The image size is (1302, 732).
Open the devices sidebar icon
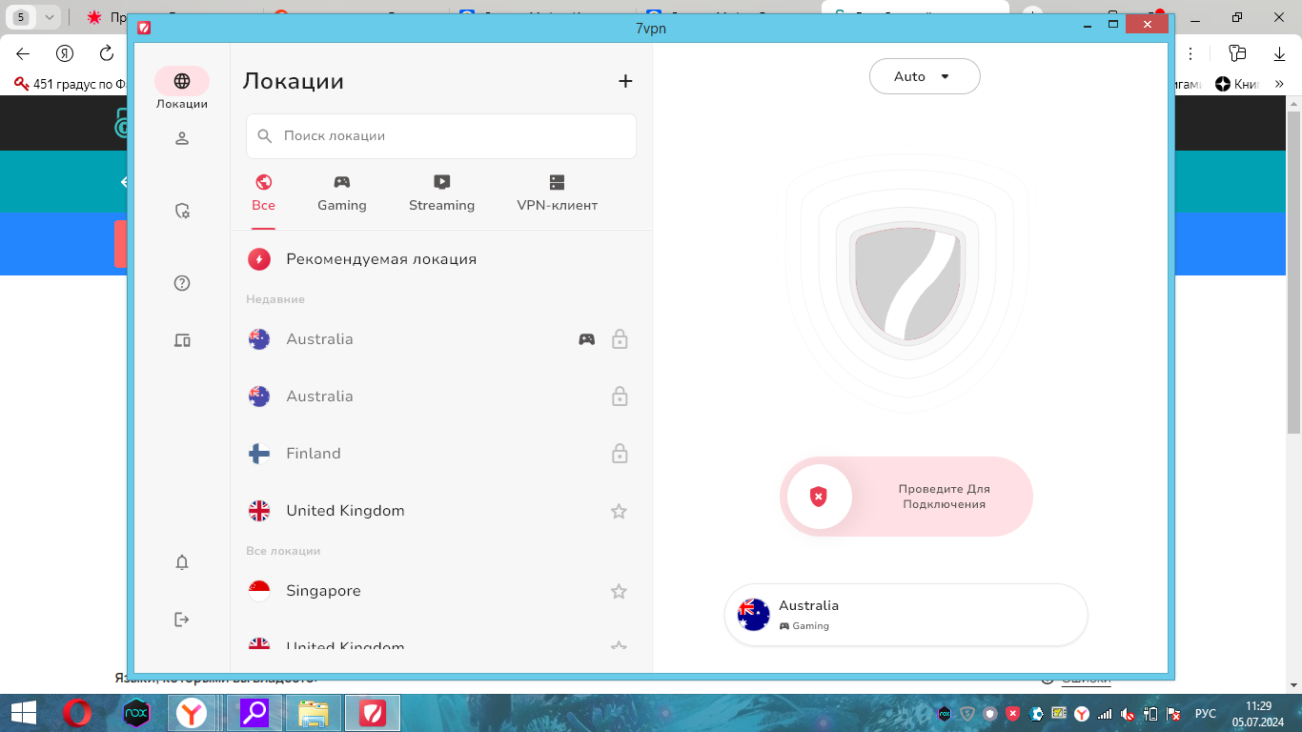[x=182, y=340]
